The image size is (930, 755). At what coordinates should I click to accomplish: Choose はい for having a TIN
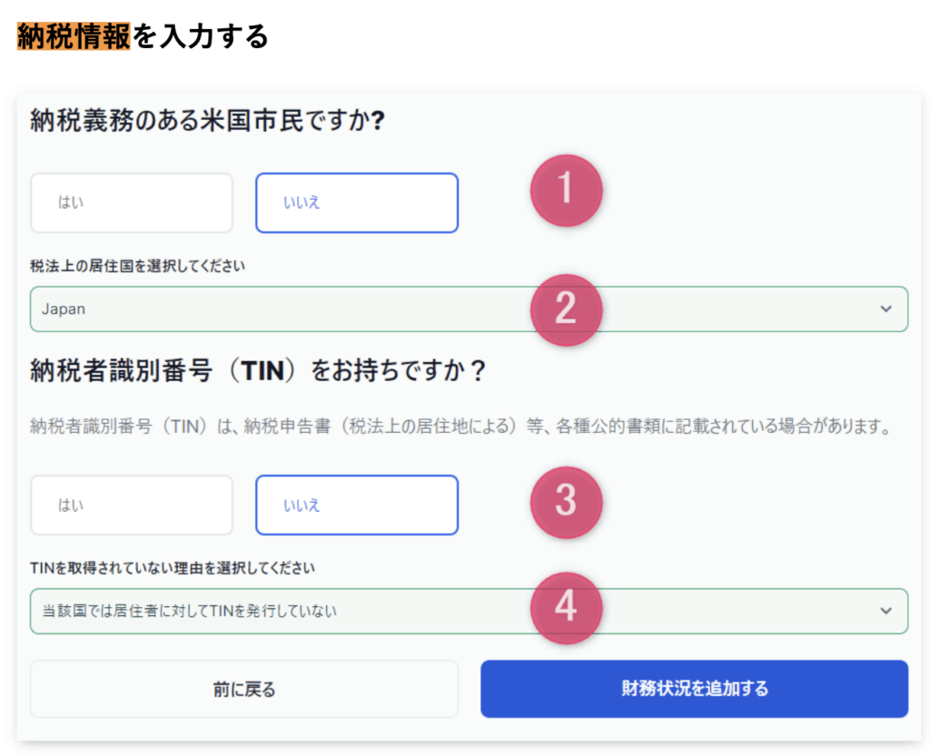(132, 505)
